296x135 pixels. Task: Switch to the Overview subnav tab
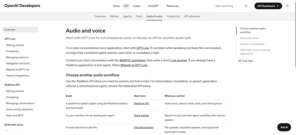[x=100, y=16]
